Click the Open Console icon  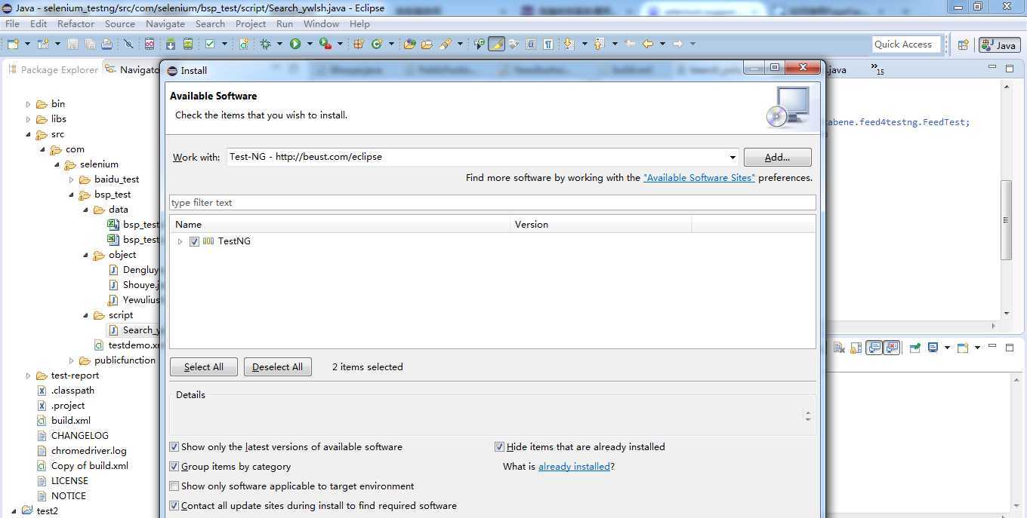(963, 348)
